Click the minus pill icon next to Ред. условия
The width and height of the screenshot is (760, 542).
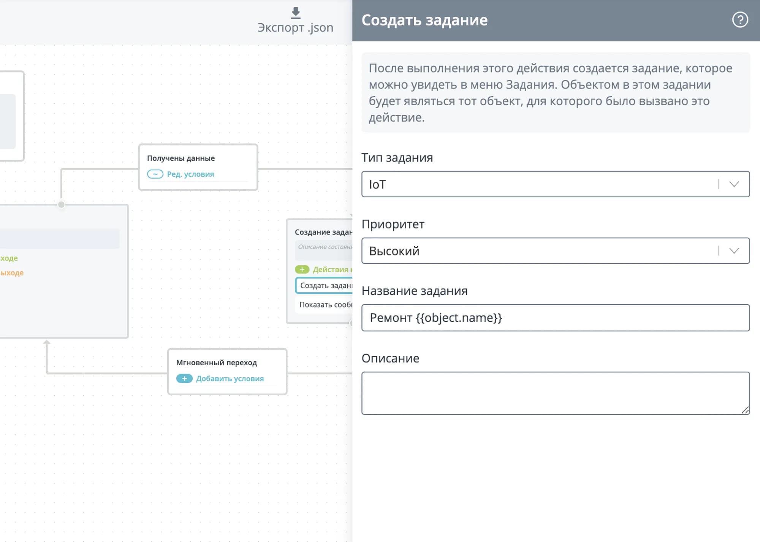[x=155, y=174]
